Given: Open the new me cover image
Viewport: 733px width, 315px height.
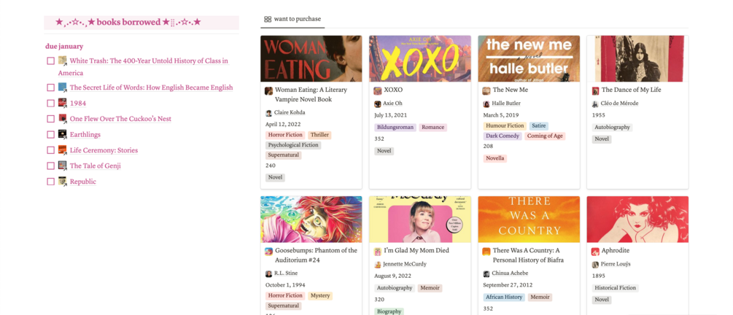Looking at the screenshot, I should coord(529,58).
